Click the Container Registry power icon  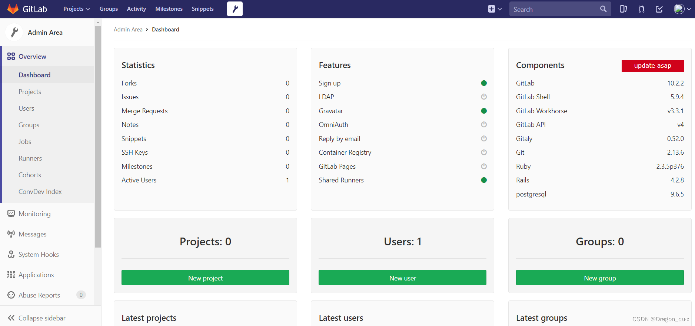point(484,152)
